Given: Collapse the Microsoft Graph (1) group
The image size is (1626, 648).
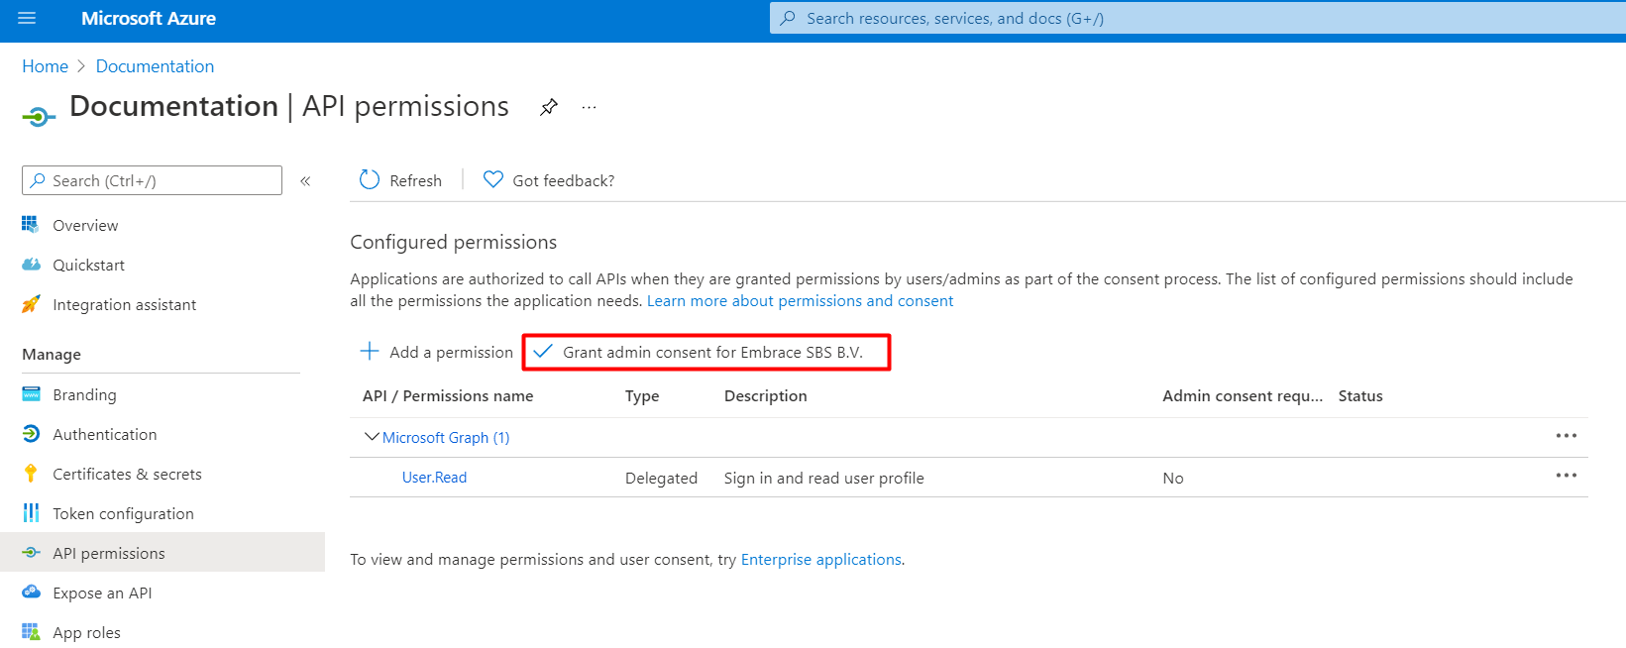Looking at the screenshot, I should (372, 437).
